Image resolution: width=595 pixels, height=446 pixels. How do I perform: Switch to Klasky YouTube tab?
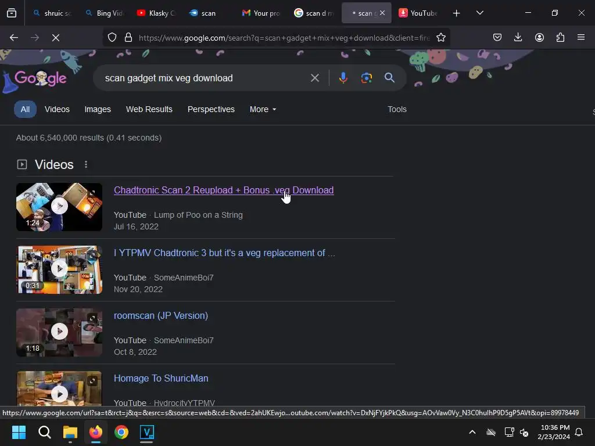pos(156,13)
